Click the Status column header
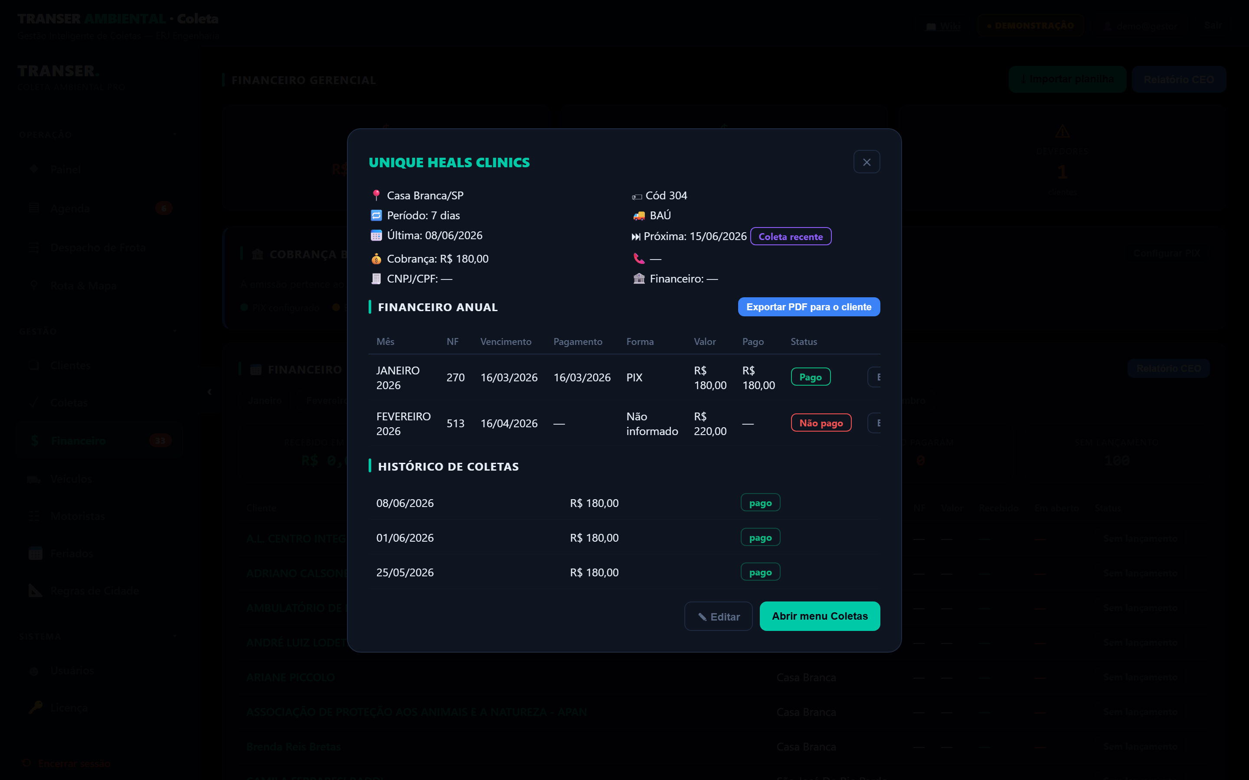Viewport: 1249px width, 780px height. [x=804, y=341]
